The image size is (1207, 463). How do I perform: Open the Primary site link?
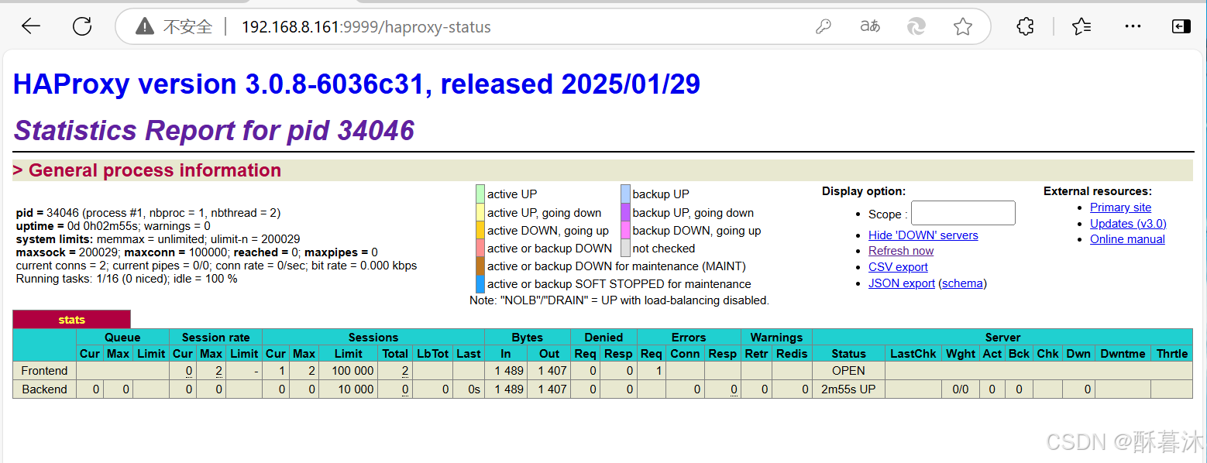pos(1120,207)
